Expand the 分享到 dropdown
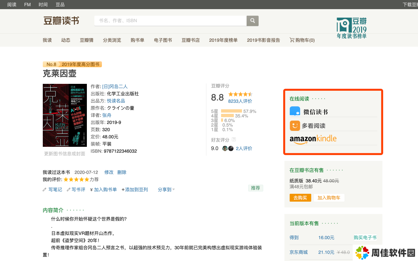This screenshot has width=418, height=261. click(166, 190)
